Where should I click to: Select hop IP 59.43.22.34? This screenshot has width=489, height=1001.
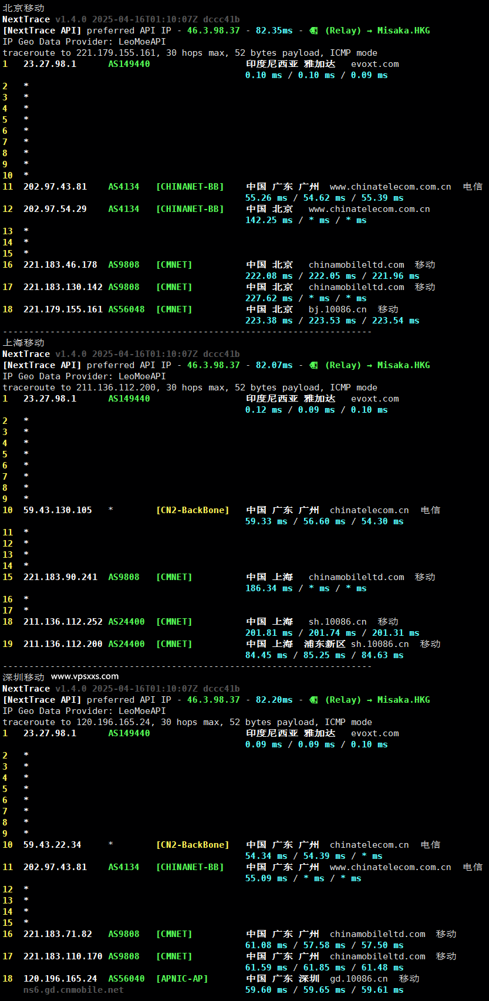pyautogui.click(x=52, y=845)
